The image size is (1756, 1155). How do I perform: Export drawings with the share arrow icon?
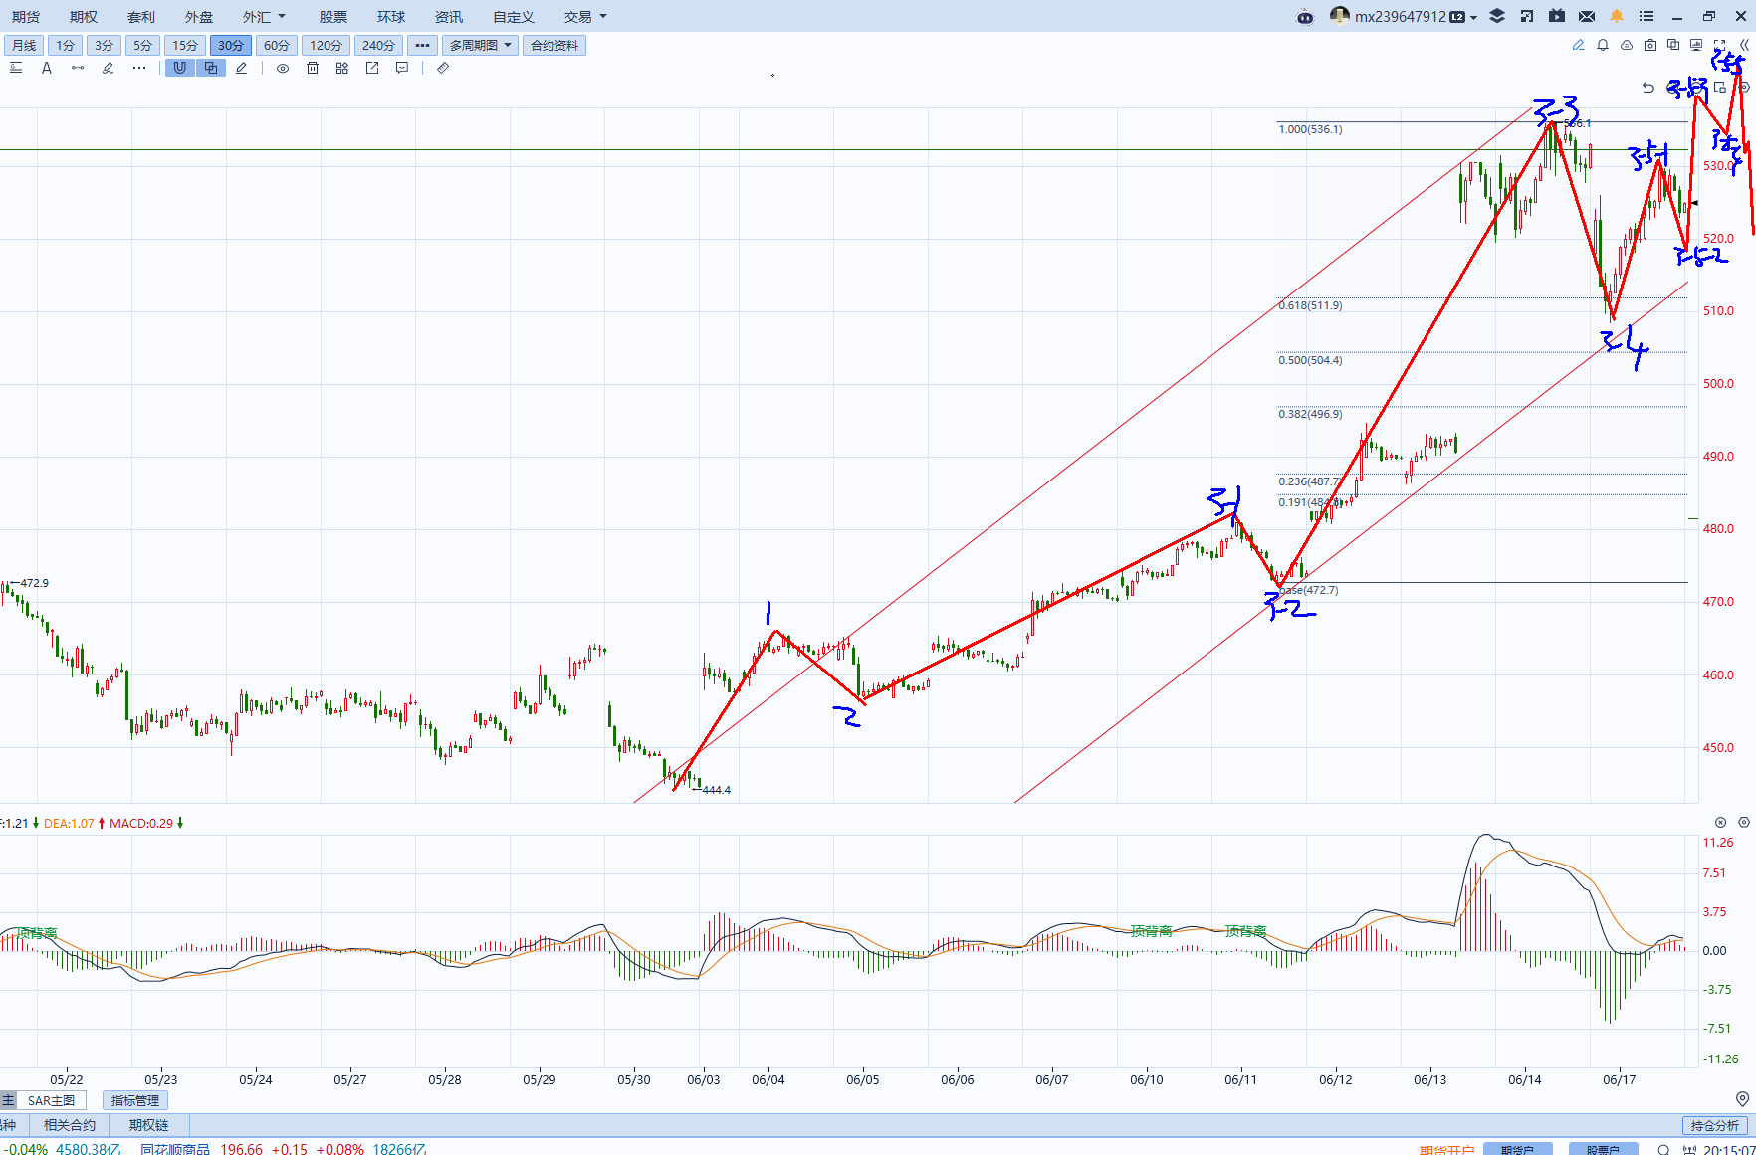372,68
